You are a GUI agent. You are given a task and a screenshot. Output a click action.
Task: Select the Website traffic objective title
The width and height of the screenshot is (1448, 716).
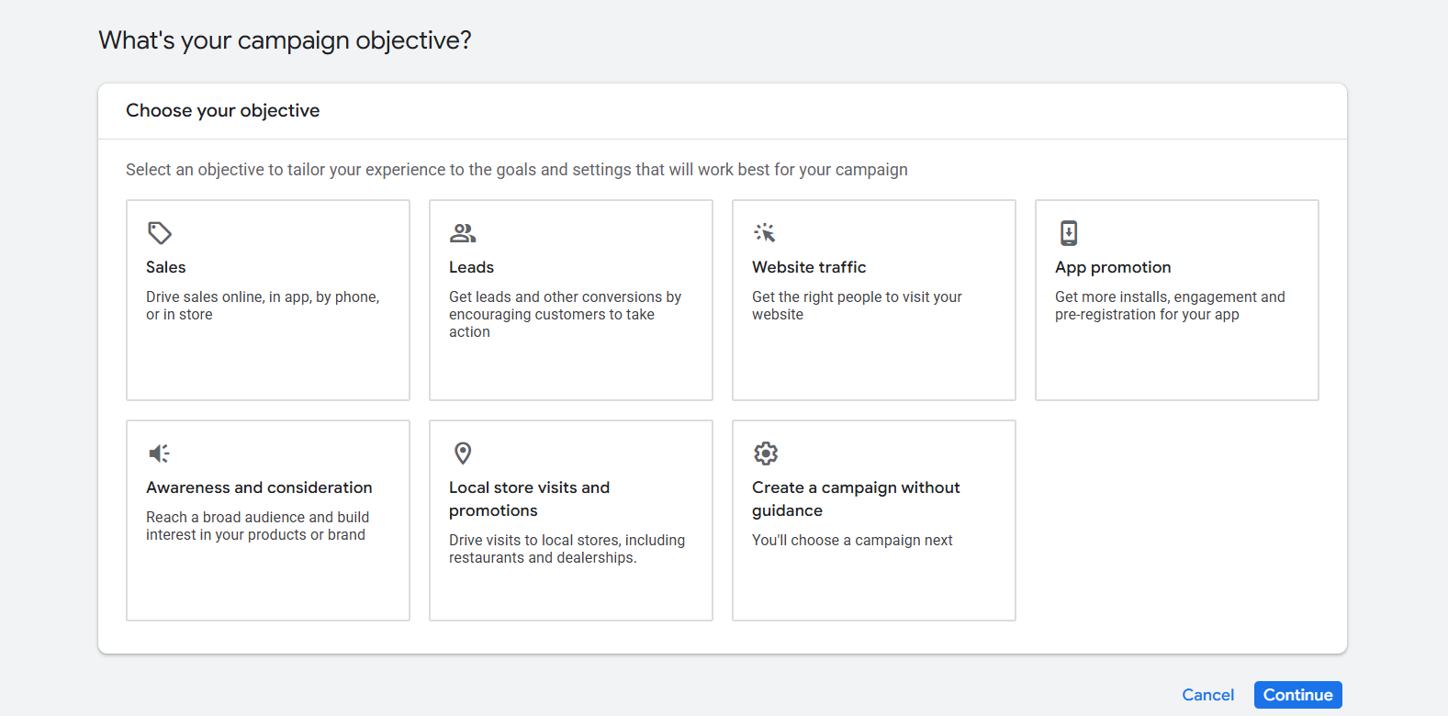[x=809, y=267]
